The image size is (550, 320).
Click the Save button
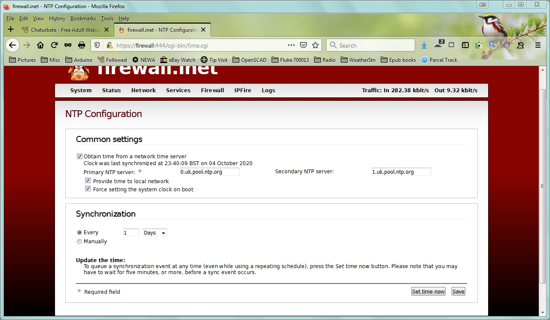(x=458, y=291)
